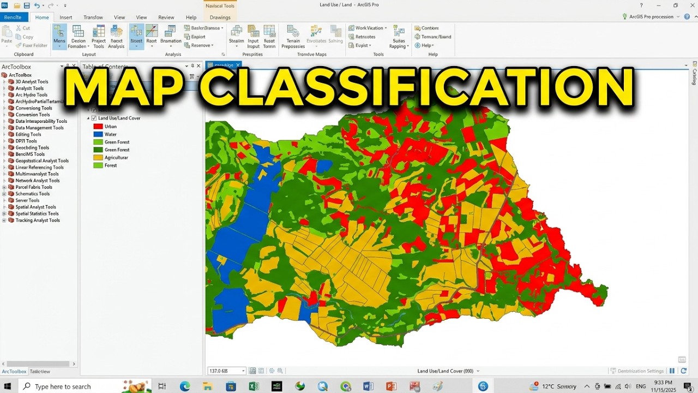Screen dimensions: 698x393
Task: Switch to the Review tab
Action: point(166,17)
